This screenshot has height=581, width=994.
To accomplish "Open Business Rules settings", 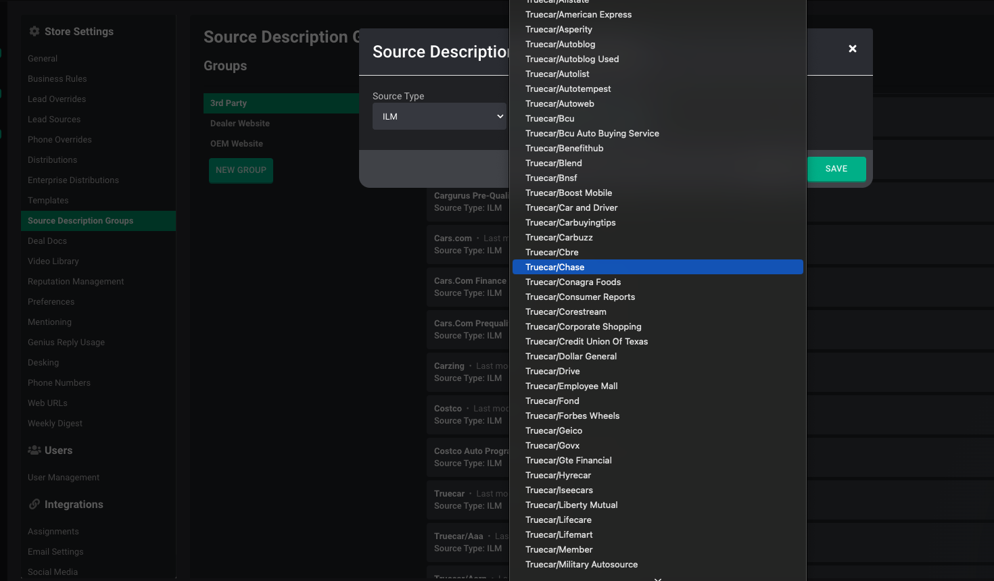I will (57, 79).
